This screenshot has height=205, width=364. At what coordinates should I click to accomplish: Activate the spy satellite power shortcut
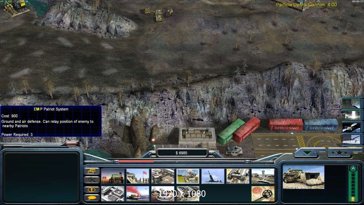(351, 128)
